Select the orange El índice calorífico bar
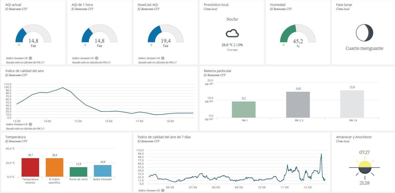 [x=54, y=167]
